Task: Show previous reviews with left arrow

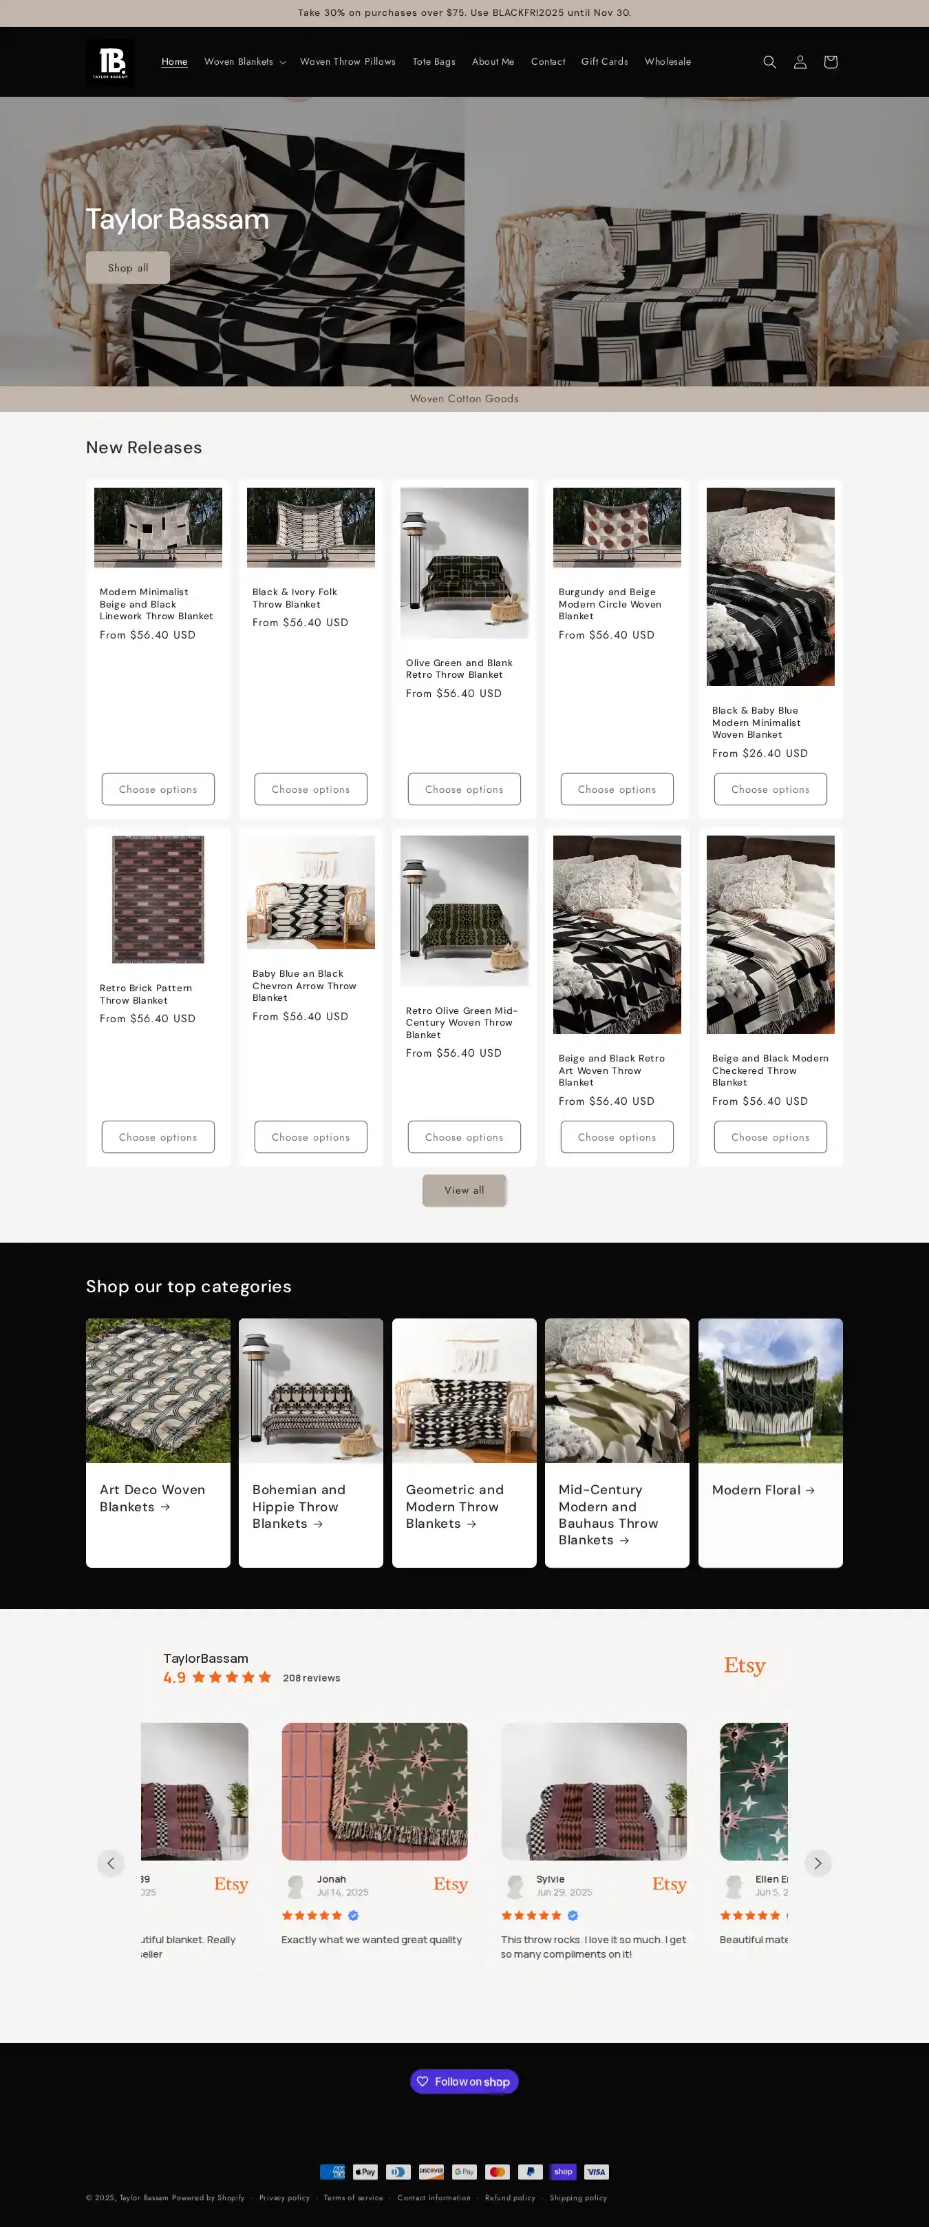Action: pos(111,1863)
